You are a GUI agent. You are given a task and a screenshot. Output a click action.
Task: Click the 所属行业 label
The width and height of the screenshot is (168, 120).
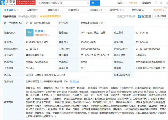9,62
